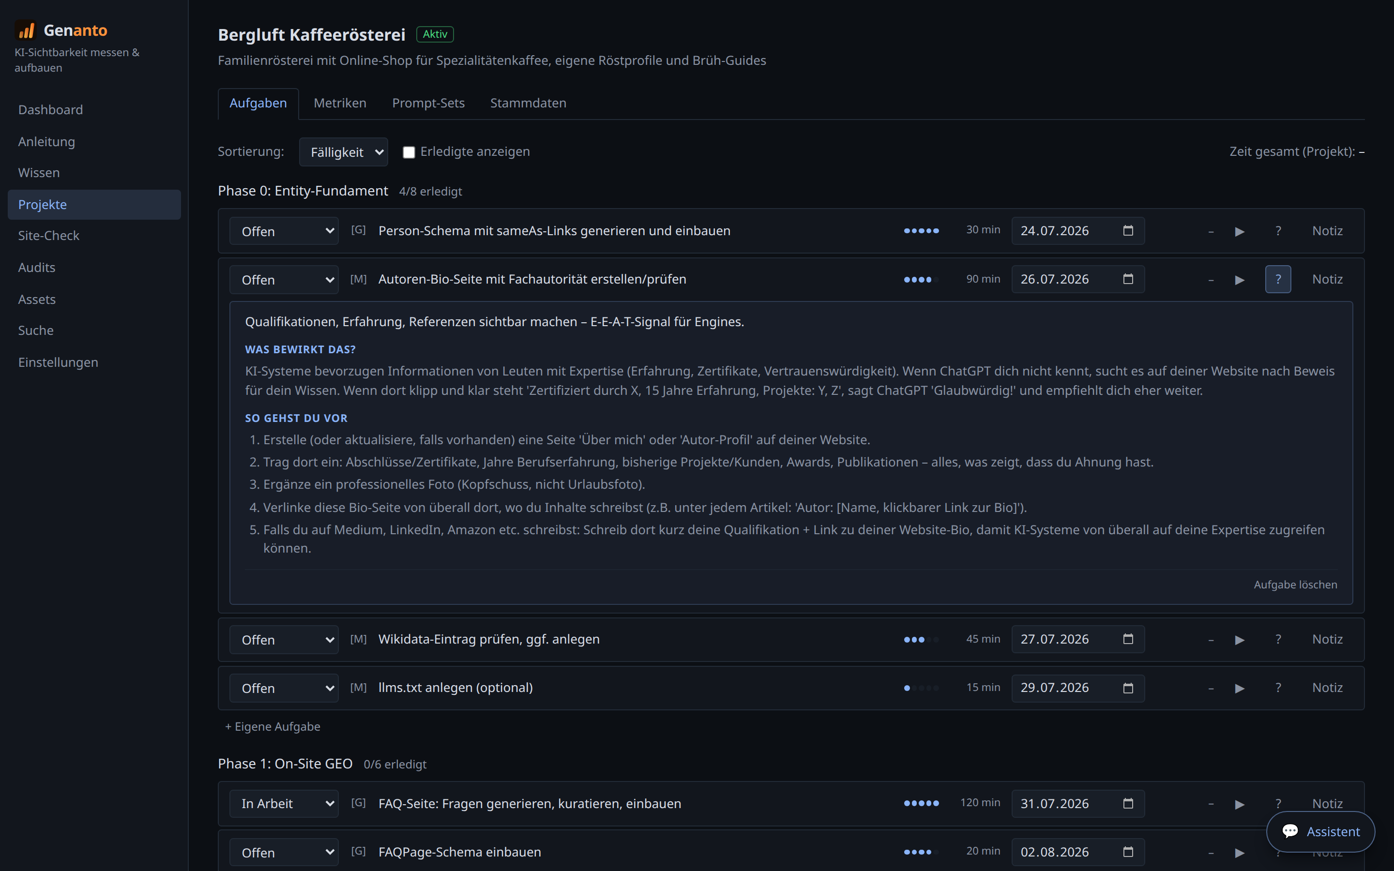The width and height of the screenshot is (1394, 871).
Task: Start timer for Person-Schema task
Action: click(x=1240, y=231)
